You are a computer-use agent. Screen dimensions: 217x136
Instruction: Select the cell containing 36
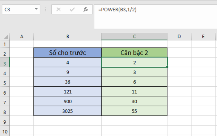coord(68,82)
